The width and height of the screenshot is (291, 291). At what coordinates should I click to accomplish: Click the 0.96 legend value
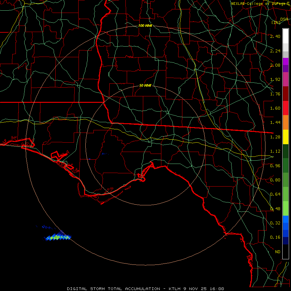(275, 166)
